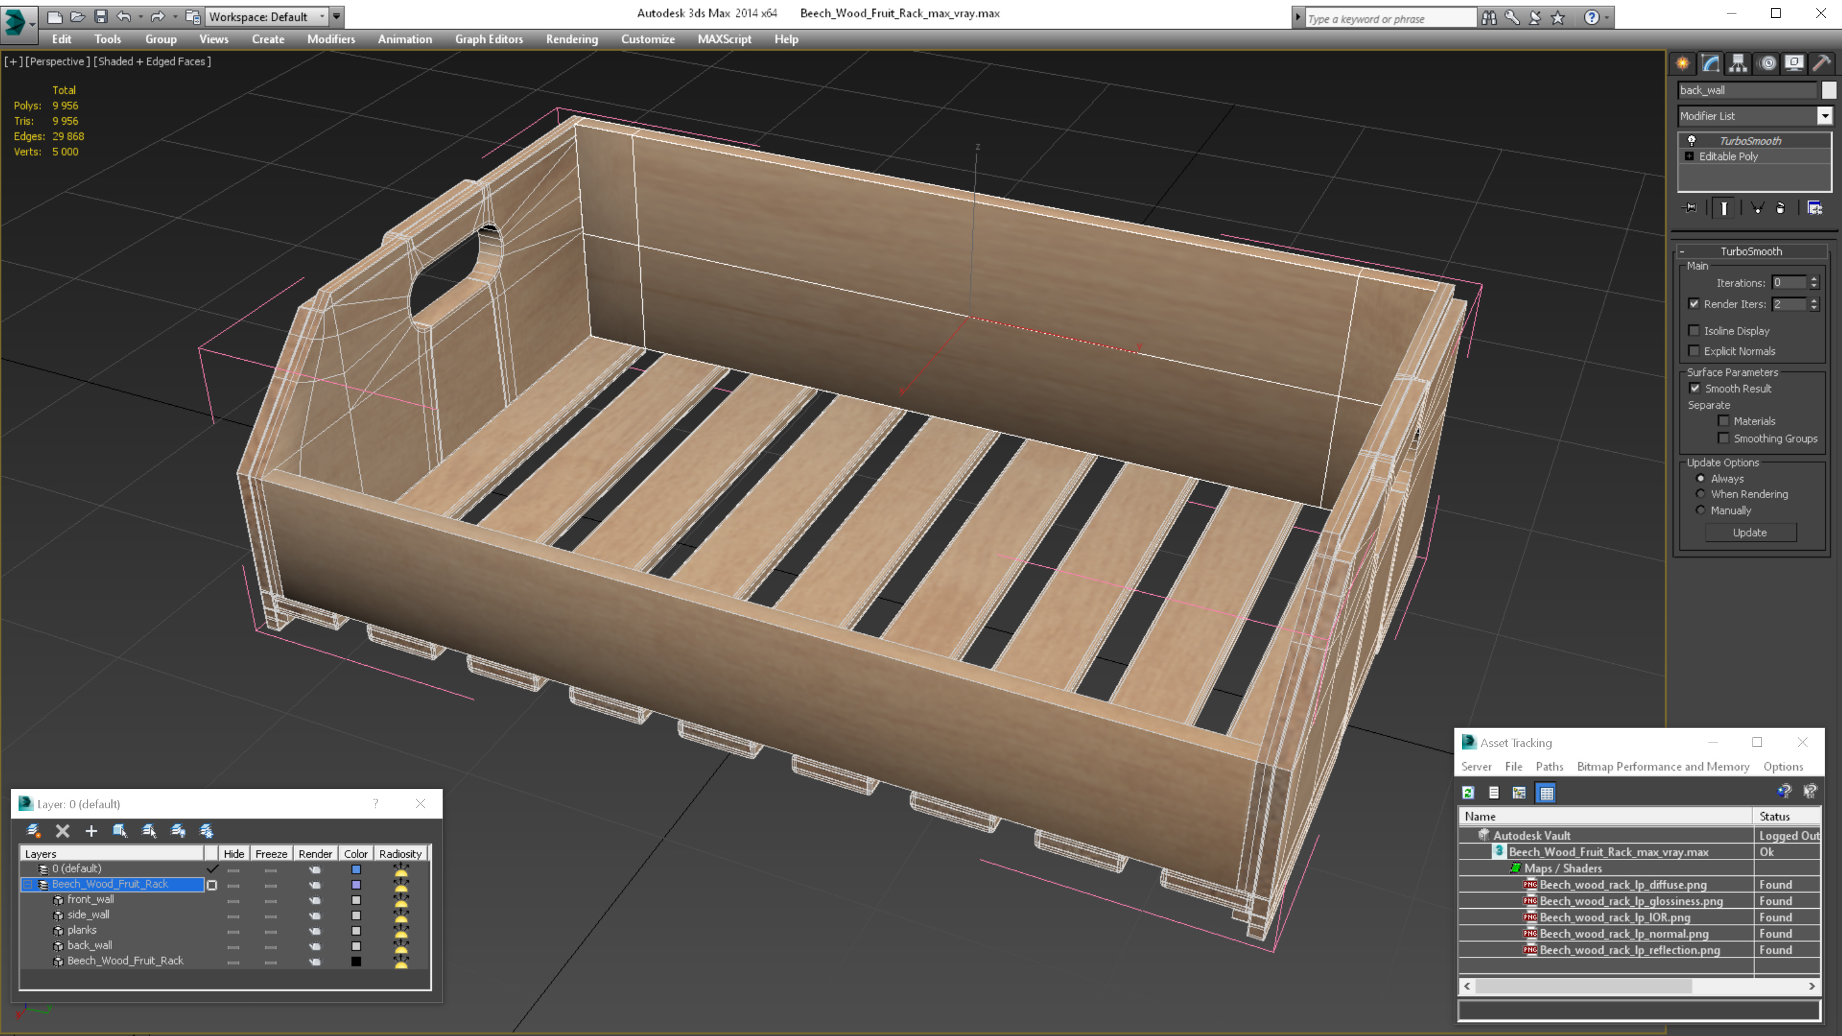The height and width of the screenshot is (1036, 1842).
Task: Enable Explicit Normals checkbox
Action: tap(1694, 350)
